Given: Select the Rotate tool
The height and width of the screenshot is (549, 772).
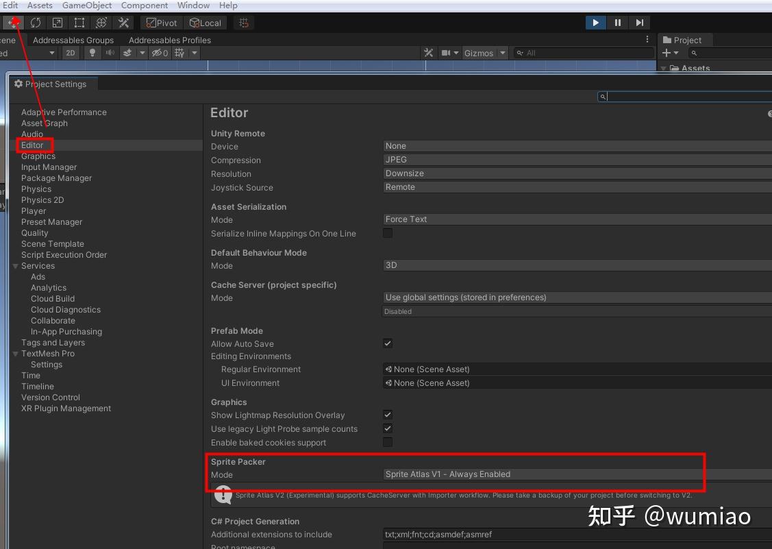Looking at the screenshot, I should pyautogui.click(x=36, y=22).
